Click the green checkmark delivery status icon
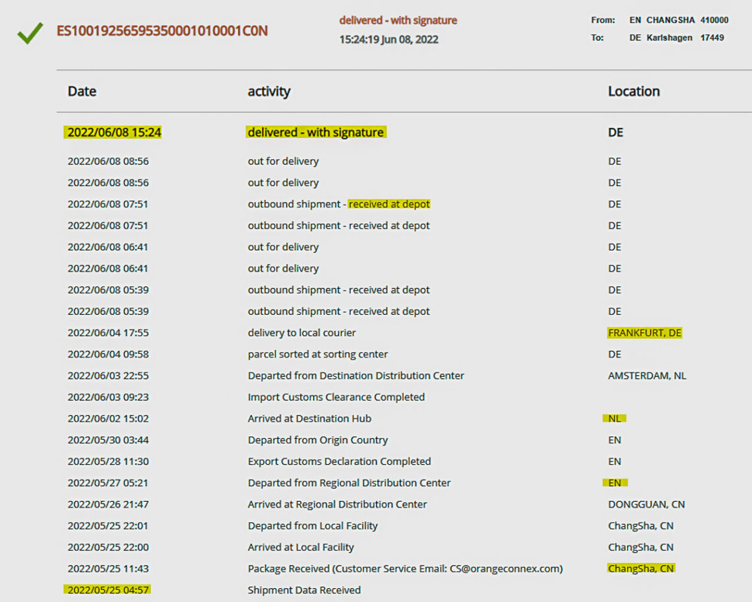752x602 pixels. [30, 32]
